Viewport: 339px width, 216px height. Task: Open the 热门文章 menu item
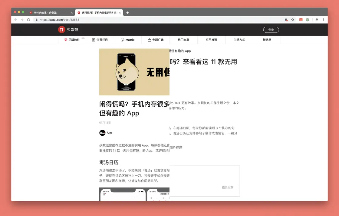[x=183, y=40]
